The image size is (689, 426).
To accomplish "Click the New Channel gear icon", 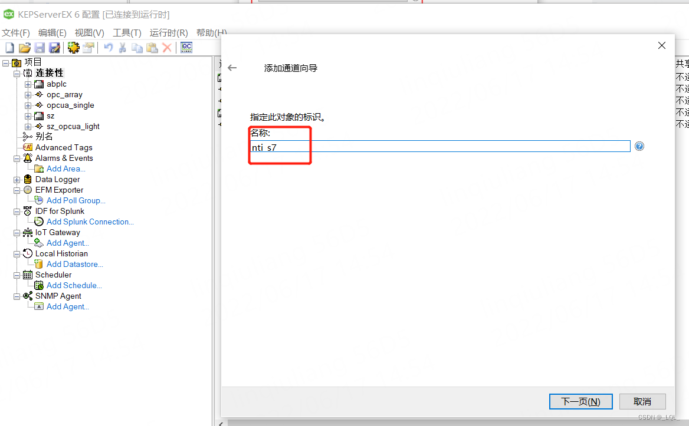I will tap(73, 47).
